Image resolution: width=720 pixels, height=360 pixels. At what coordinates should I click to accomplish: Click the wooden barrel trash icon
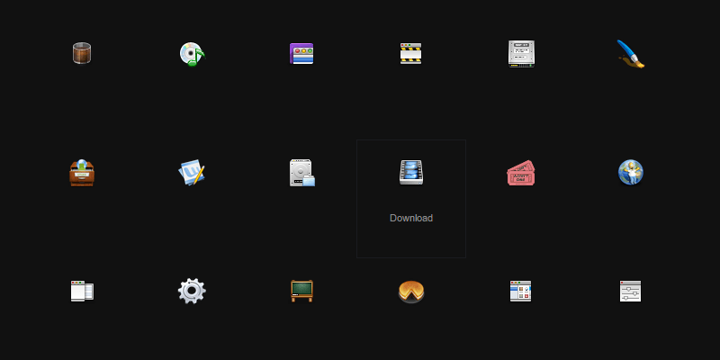point(82,53)
